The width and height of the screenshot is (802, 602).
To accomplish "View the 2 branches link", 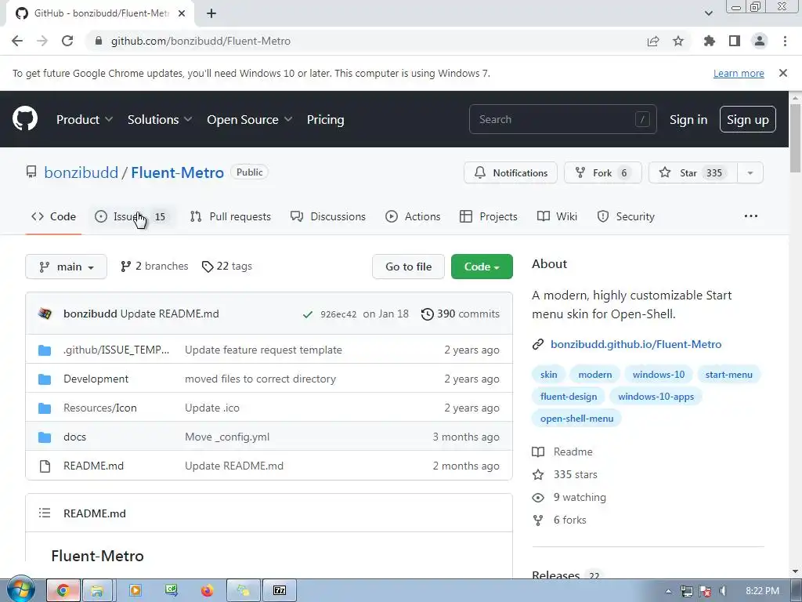I will pos(154,267).
